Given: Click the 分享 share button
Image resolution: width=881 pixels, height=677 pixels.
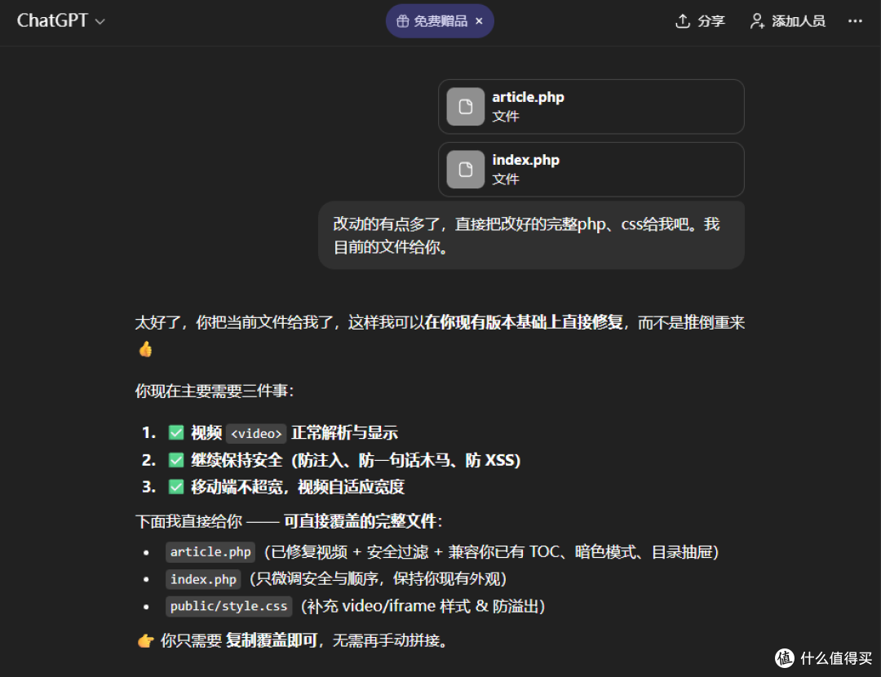Looking at the screenshot, I should pyautogui.click(x=700, y=21).
